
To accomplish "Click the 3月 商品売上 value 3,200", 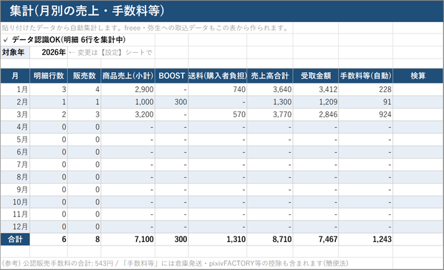I will tap(144, 114).
